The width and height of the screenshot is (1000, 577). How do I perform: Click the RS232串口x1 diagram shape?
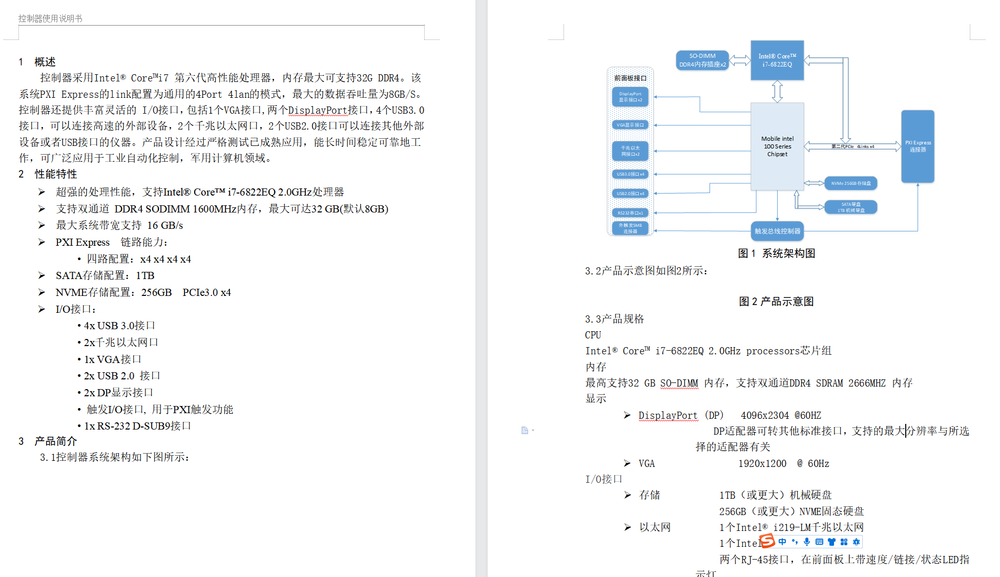pyautogui.click(x=630, y=213)
